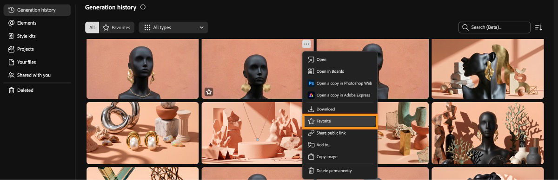Open the silver rings and pearl earrings thumbnail
558x180 pixels.
pyautogui.click(x=142, y=133)
